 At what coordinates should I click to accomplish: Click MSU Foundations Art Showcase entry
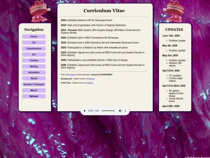(89, 38)
